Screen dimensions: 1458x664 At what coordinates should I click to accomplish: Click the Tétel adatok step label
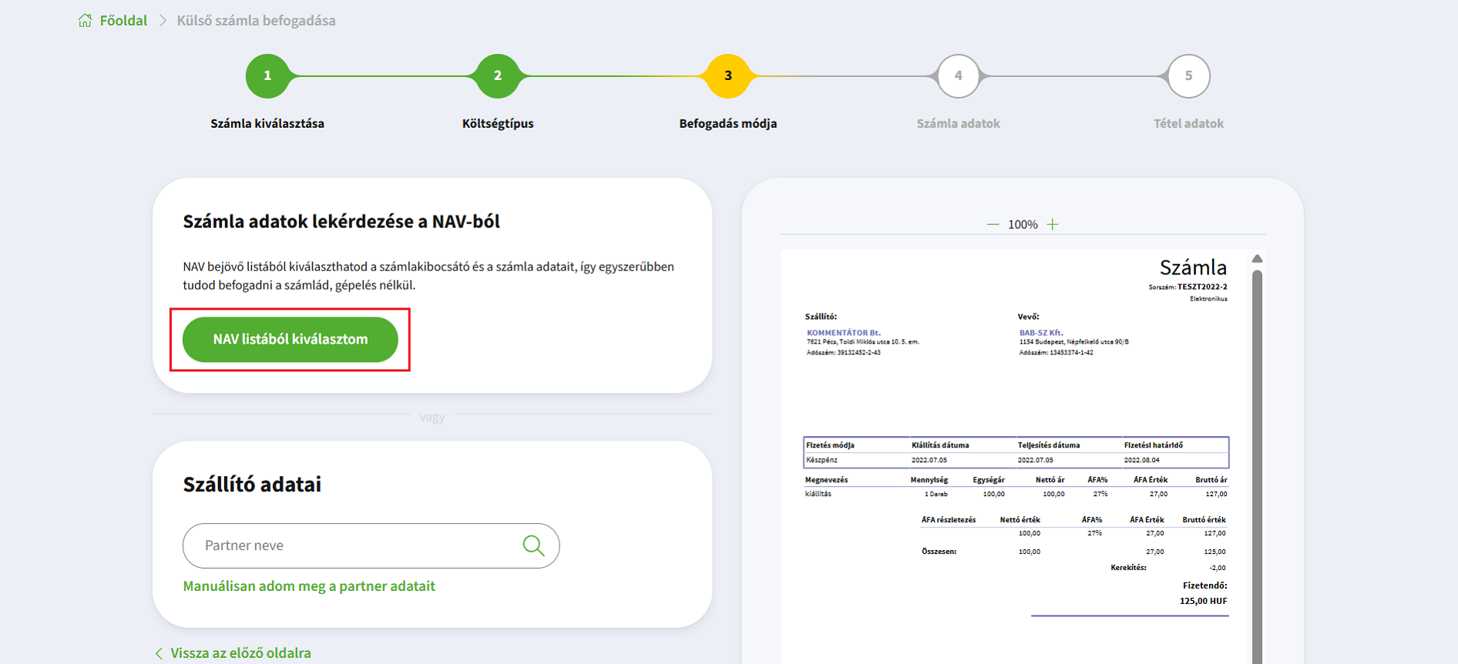click(x=1188, y=123)
